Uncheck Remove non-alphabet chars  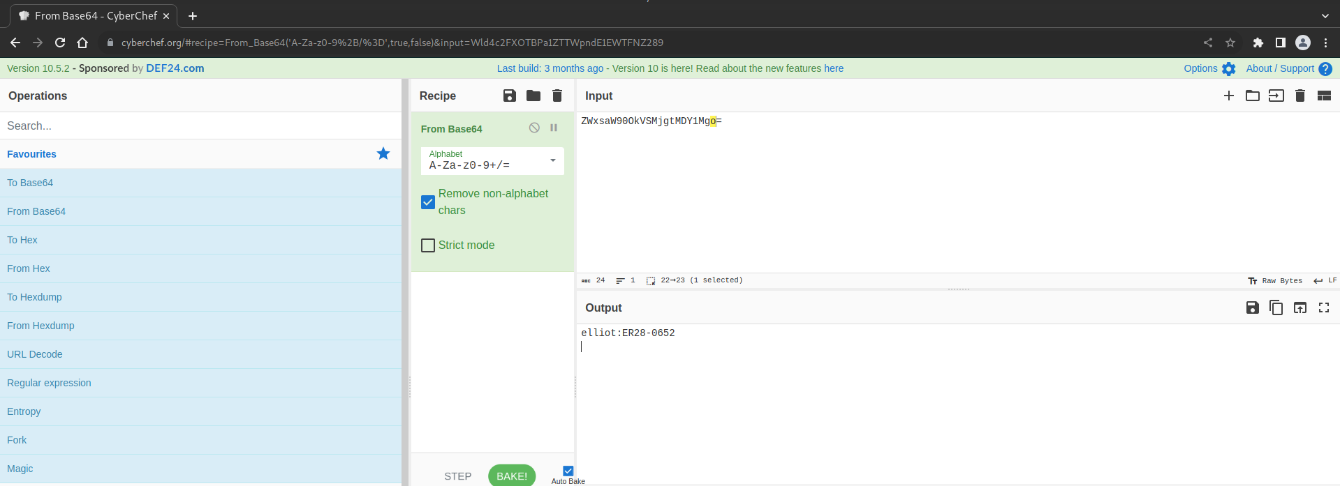pyautogui.click(x=428, y=202)
